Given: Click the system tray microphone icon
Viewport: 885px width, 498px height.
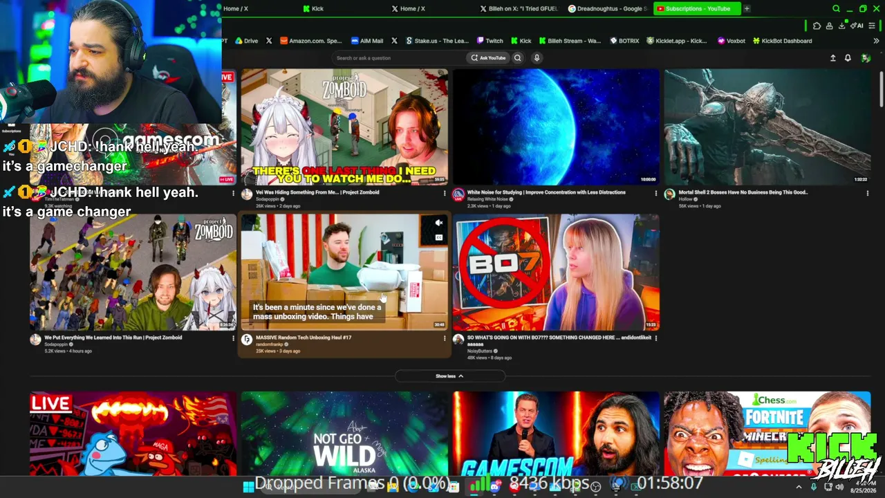Looking at the screenshot, I should pos(813,487).
